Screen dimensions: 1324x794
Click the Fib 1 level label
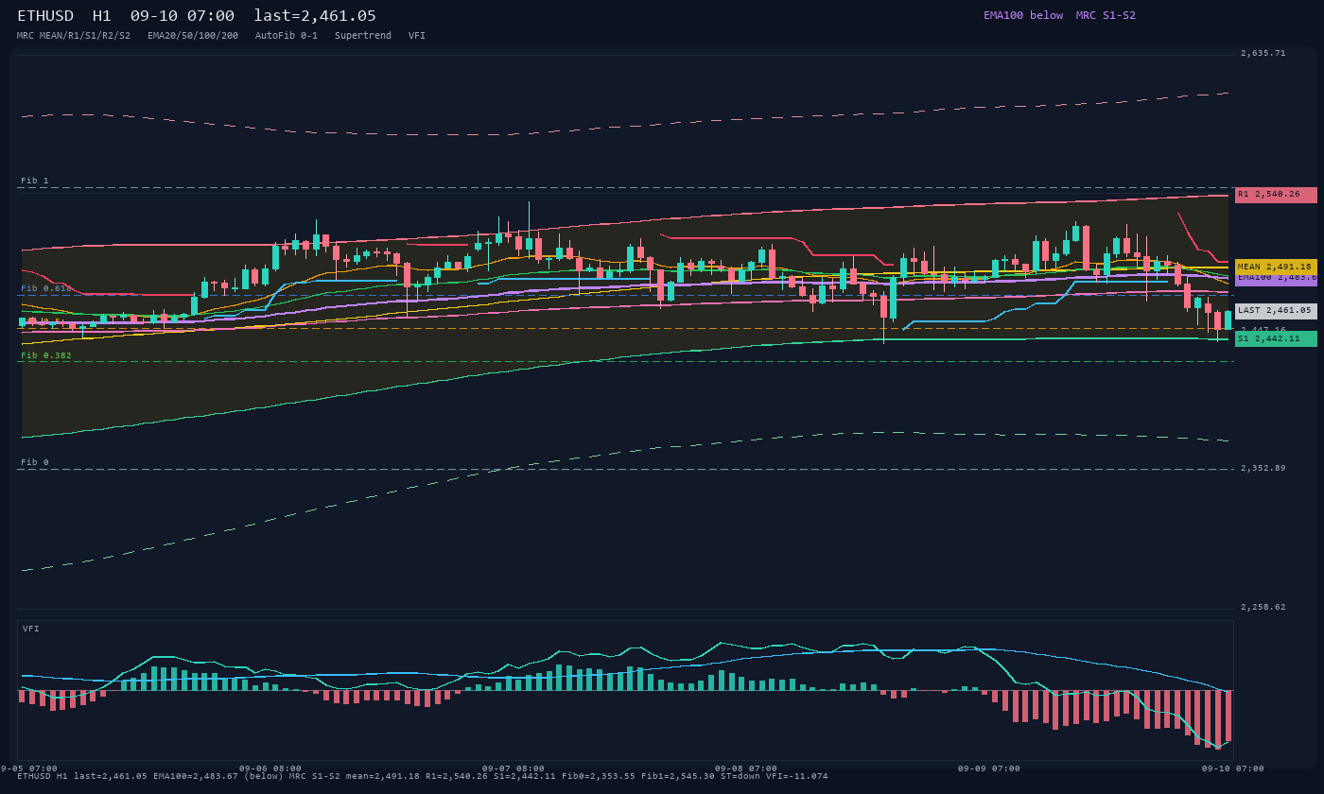35,181
